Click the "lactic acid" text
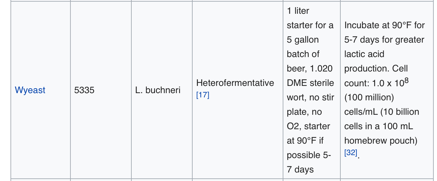This screenshot has width=437, height=181. tap(364, 54)
